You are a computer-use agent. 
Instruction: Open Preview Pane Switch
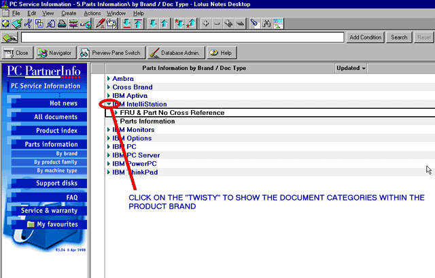coord(109,52)
